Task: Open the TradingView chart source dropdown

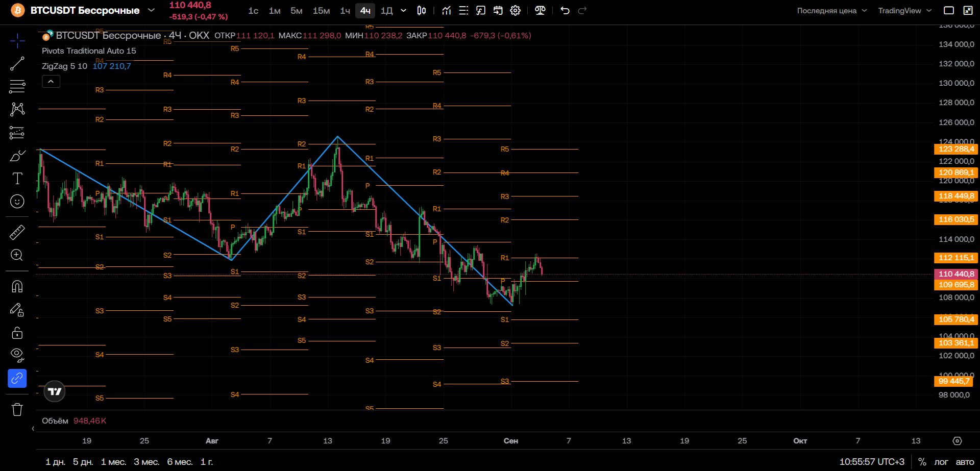Action: click(x=905, y=11)
